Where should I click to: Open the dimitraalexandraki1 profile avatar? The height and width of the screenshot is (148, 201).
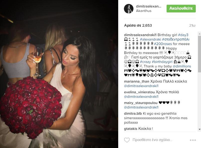click(x=129, y=8)
